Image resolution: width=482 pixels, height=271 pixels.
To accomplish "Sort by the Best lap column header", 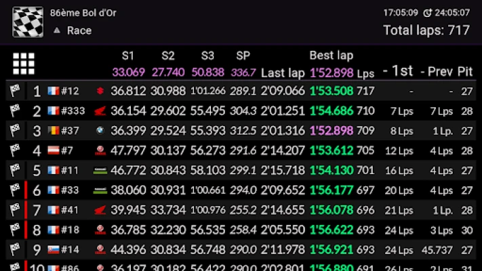I will click(x=332, y=56).
